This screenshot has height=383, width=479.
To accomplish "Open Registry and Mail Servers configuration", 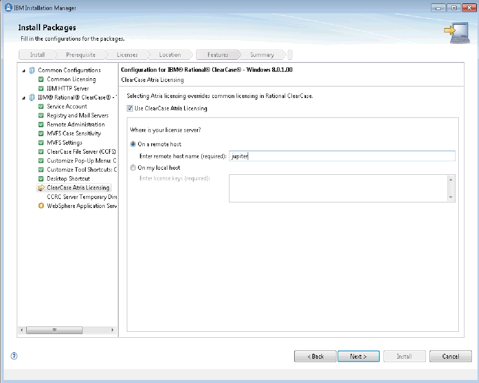I will [x=78, y=116].
